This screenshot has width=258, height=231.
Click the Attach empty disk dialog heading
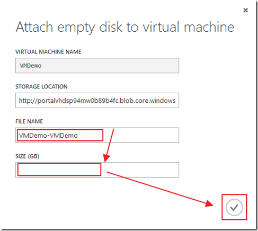125,27
